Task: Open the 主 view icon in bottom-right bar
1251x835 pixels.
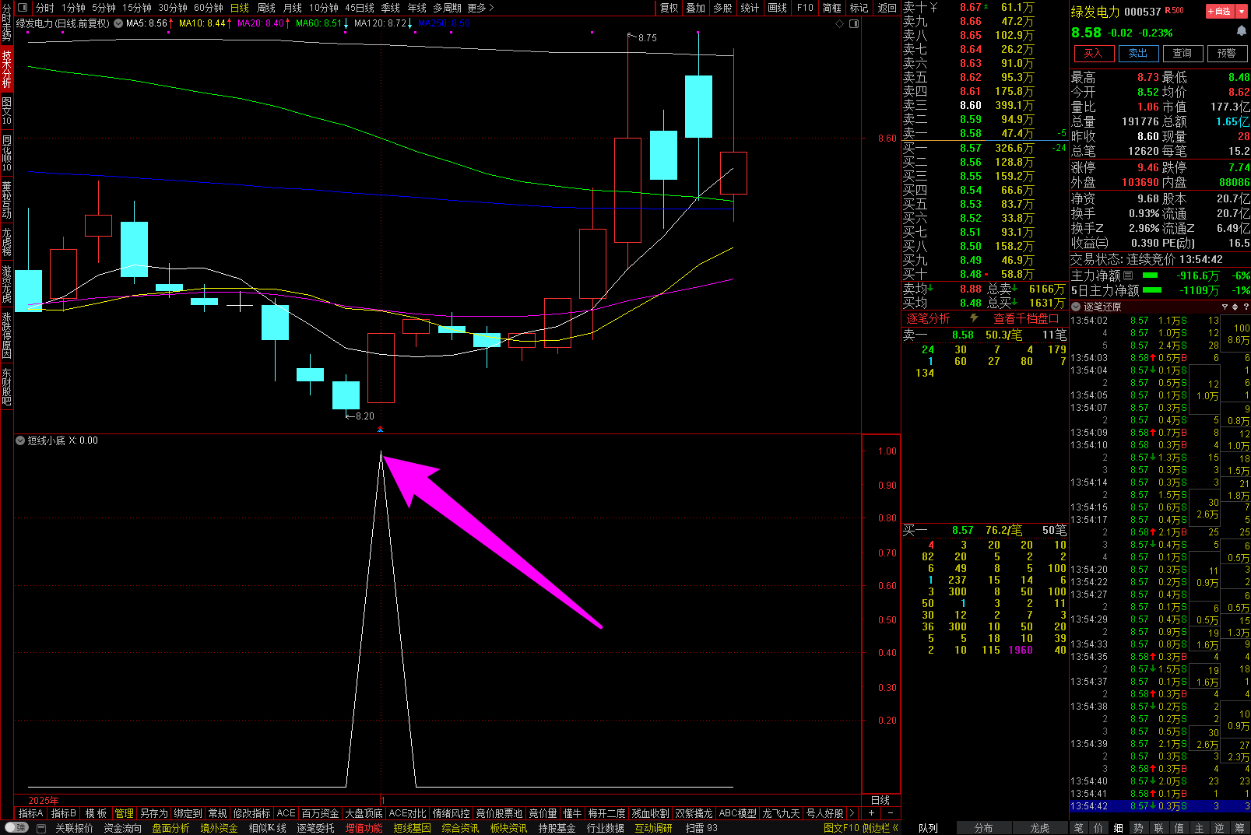Action: coord(1199,828)
